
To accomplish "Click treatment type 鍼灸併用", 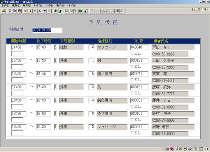I will point(112,101).
